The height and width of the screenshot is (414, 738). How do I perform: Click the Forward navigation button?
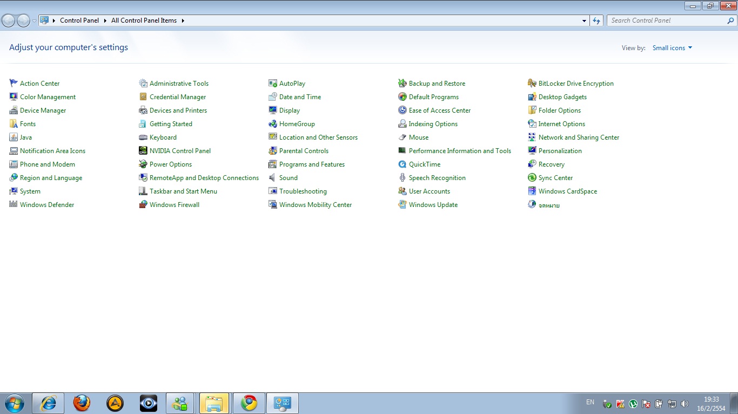(x=24, y=20)
